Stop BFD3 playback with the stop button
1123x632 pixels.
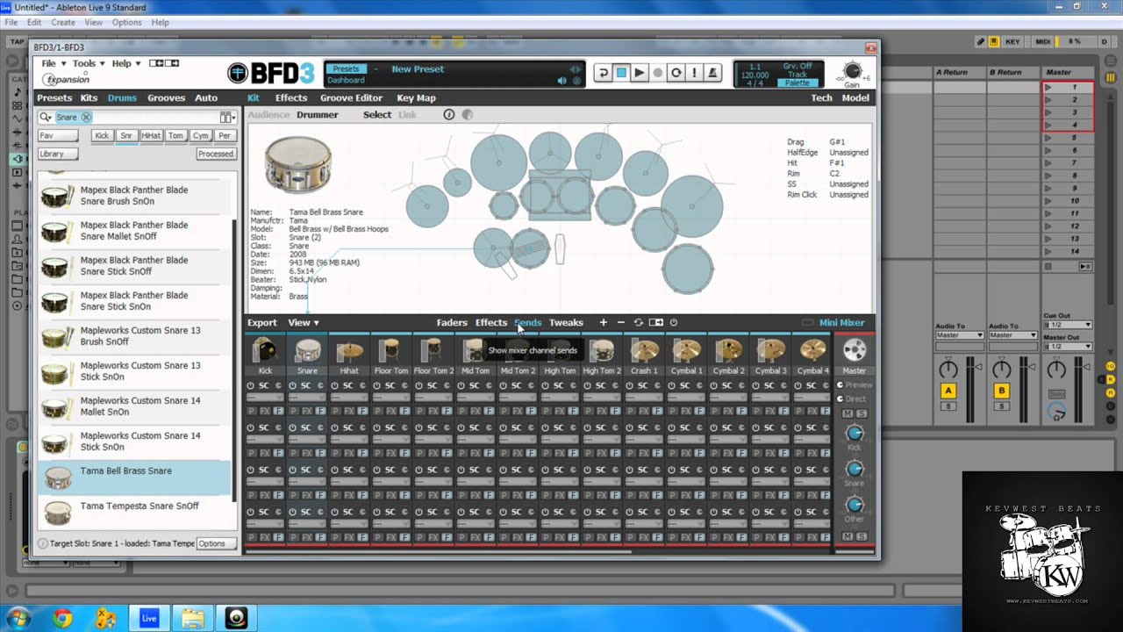(621, 73)
